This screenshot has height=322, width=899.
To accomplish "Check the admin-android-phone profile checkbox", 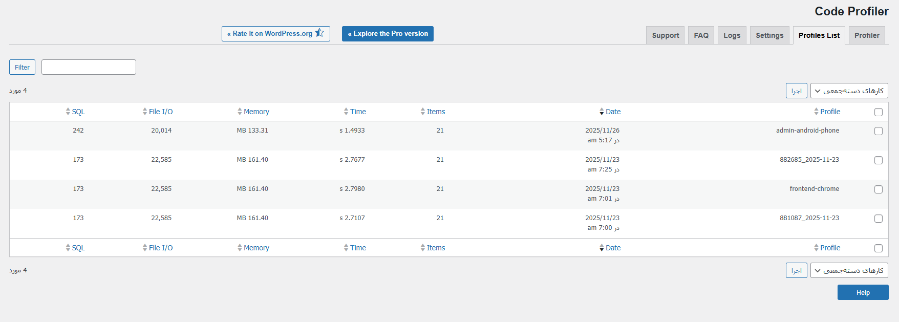I will (879, 131).
